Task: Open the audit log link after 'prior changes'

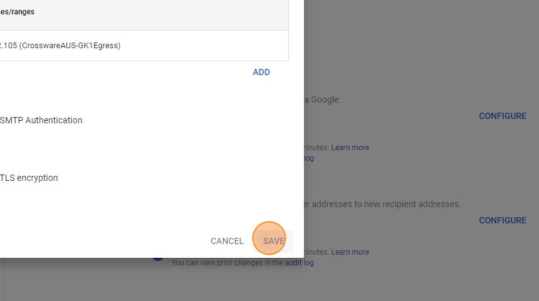Action: coord(300,263)
